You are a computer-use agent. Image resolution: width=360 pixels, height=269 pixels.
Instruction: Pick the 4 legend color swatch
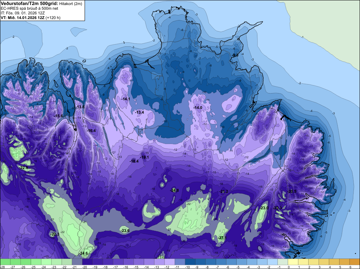(334, 262)
